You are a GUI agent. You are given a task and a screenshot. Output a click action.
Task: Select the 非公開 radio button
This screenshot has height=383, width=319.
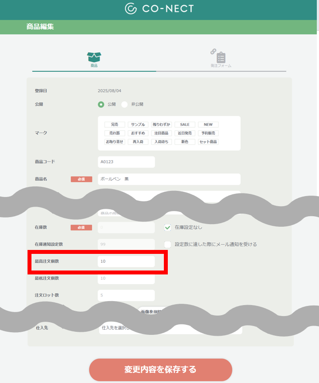tap(125, 104)
